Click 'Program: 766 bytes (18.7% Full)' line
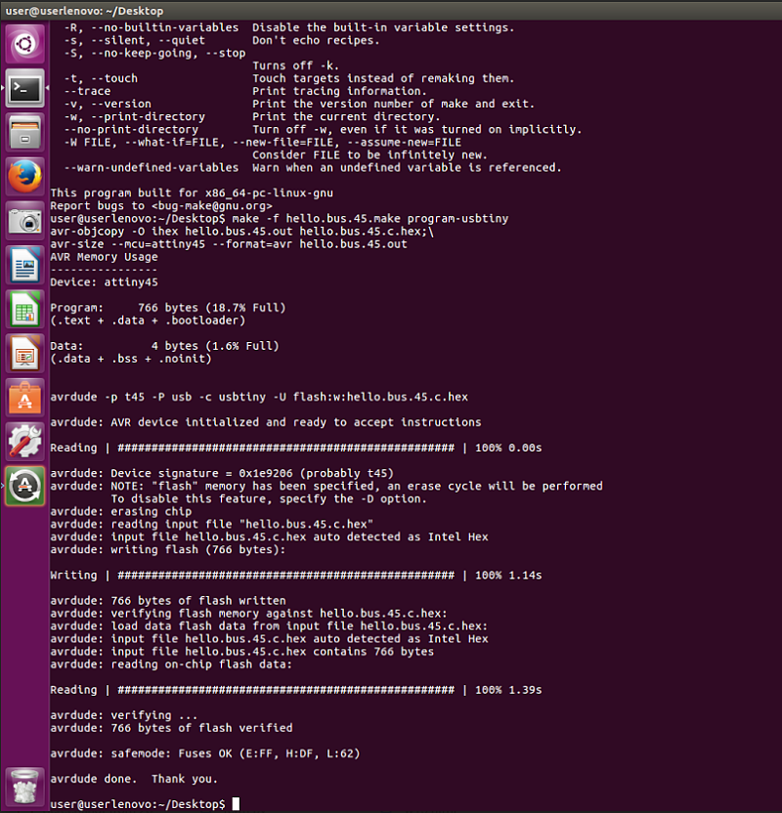The image size is (782, 813). (x=168, y=308)
